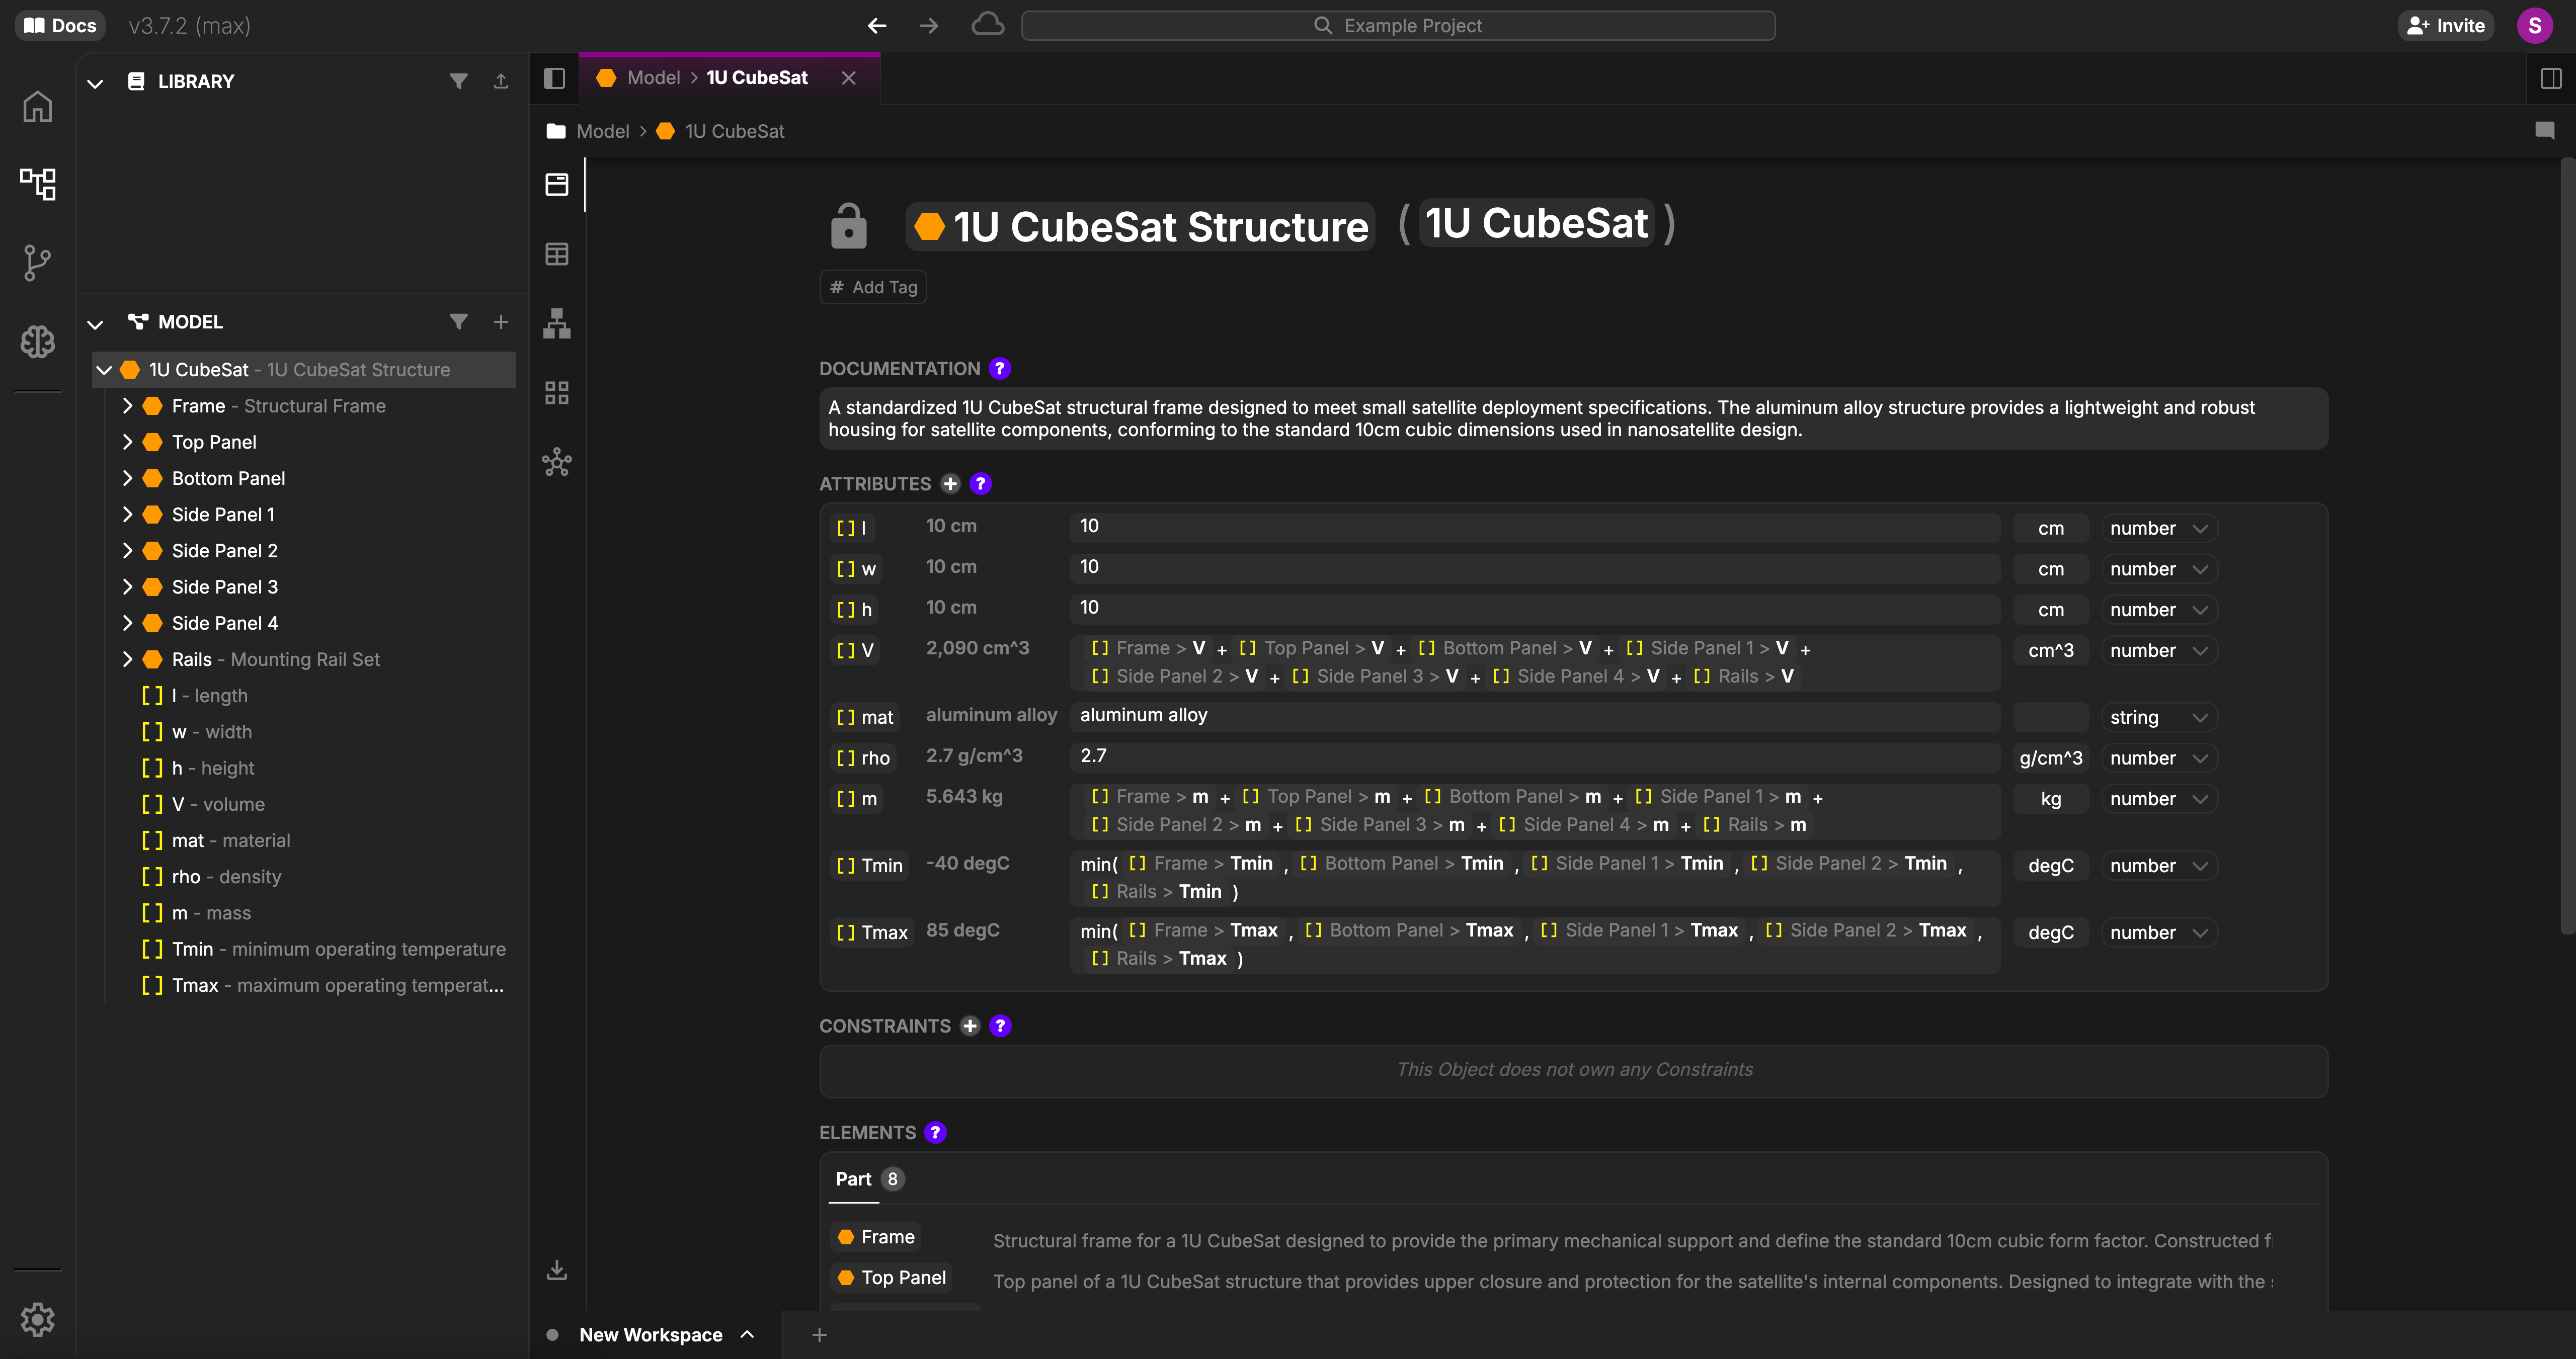The image size is (2576, 1359).
Task: Toggle the lock on 1U CubeSat Structure
Action: tap(848, 226)
